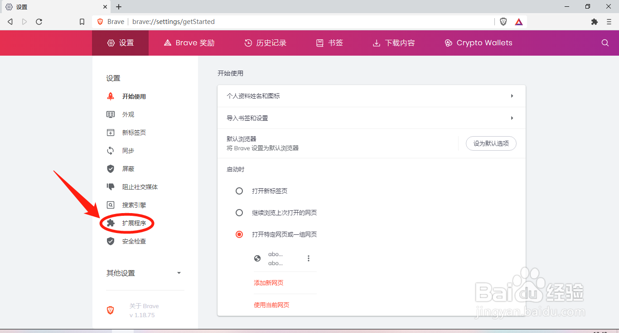Switch to 历史记录 tab
The height and width of the screenshot is (333, 619).
(x=266, y=43)
